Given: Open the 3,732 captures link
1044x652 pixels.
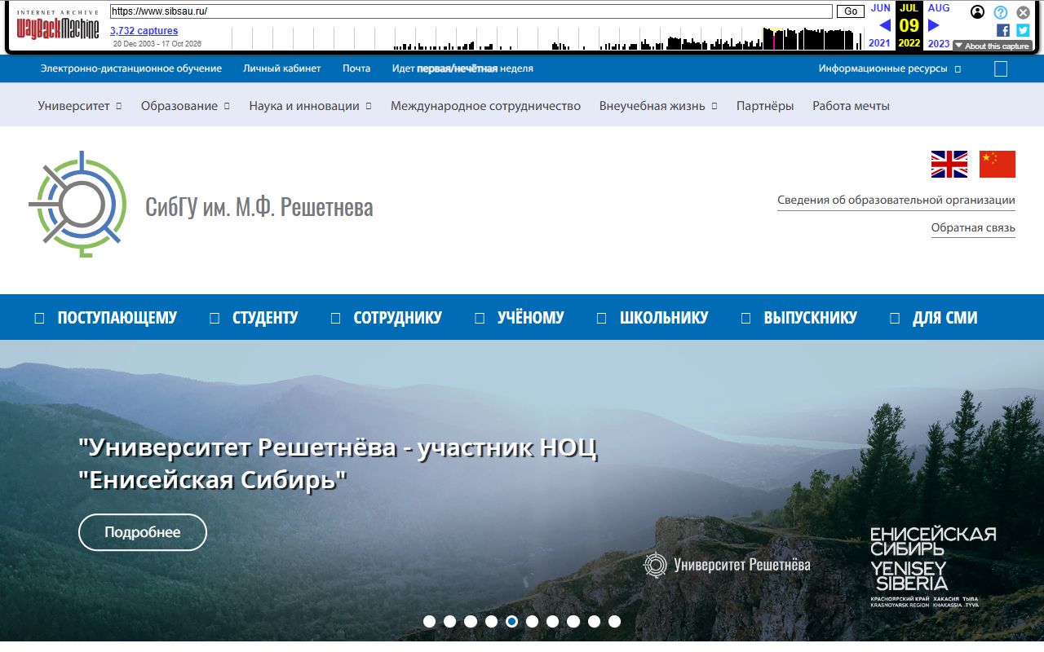Looking at the screenshot, I should click(144, 31).
